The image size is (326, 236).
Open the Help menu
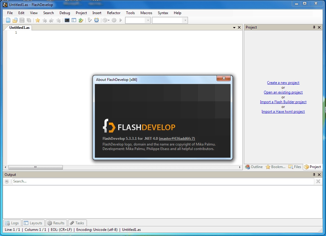pyautogui.click(x=177, y=13)
